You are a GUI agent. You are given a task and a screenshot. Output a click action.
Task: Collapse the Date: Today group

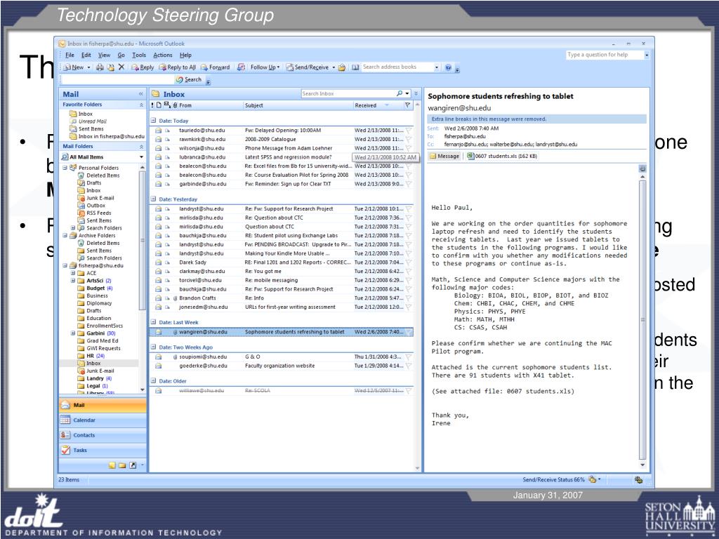154,121
